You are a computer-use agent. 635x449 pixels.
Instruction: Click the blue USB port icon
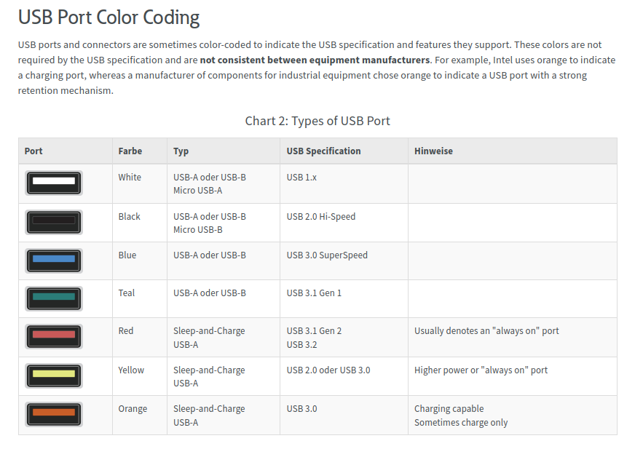point(54,260)
